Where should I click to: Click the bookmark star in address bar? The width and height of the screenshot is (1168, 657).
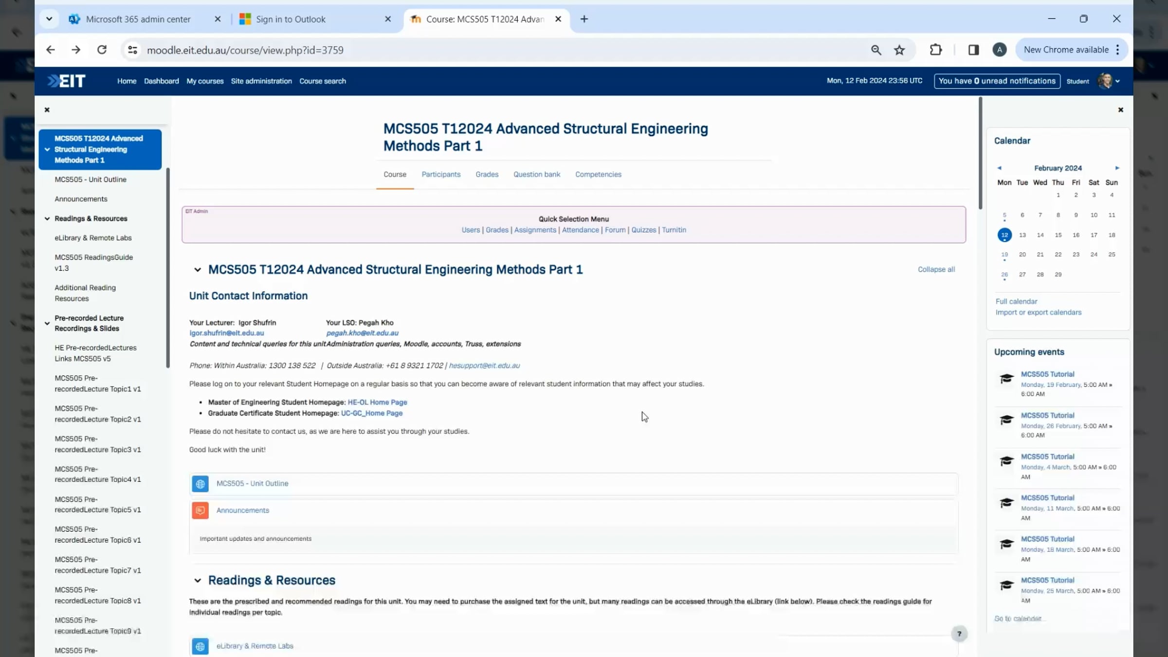(x=899, y=50)
